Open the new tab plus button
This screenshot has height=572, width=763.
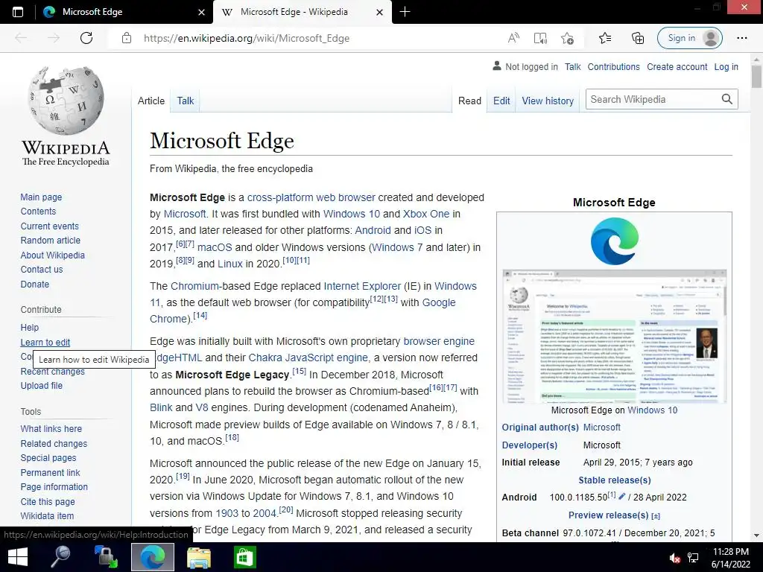click(x=405, y=12)
